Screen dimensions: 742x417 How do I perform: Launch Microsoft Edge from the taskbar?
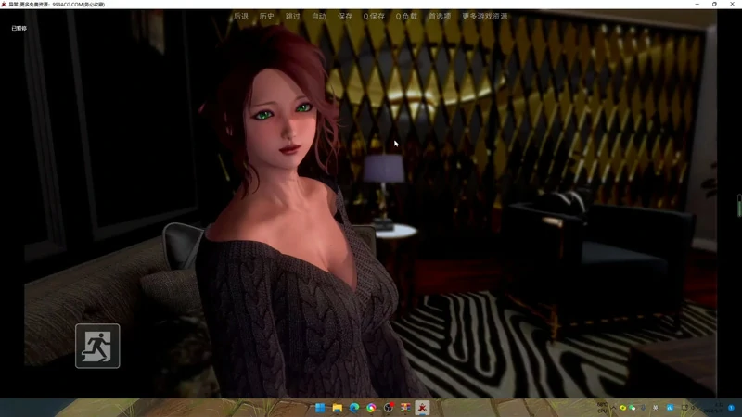tap(354, 408)
